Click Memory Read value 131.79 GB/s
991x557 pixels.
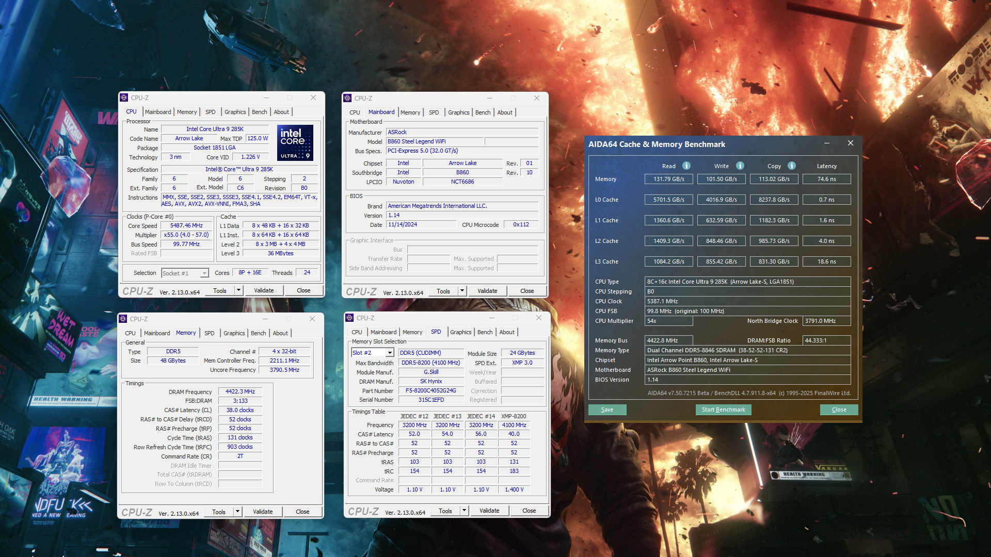(669, 179)
